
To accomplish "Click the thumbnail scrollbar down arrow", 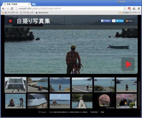I will [x=139, y=108].
